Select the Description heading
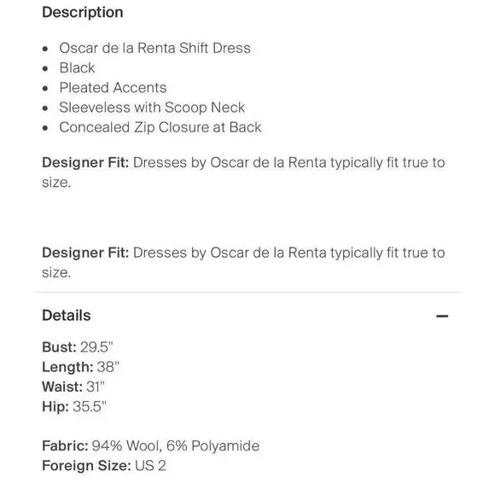495x495 pixels. 83,12
